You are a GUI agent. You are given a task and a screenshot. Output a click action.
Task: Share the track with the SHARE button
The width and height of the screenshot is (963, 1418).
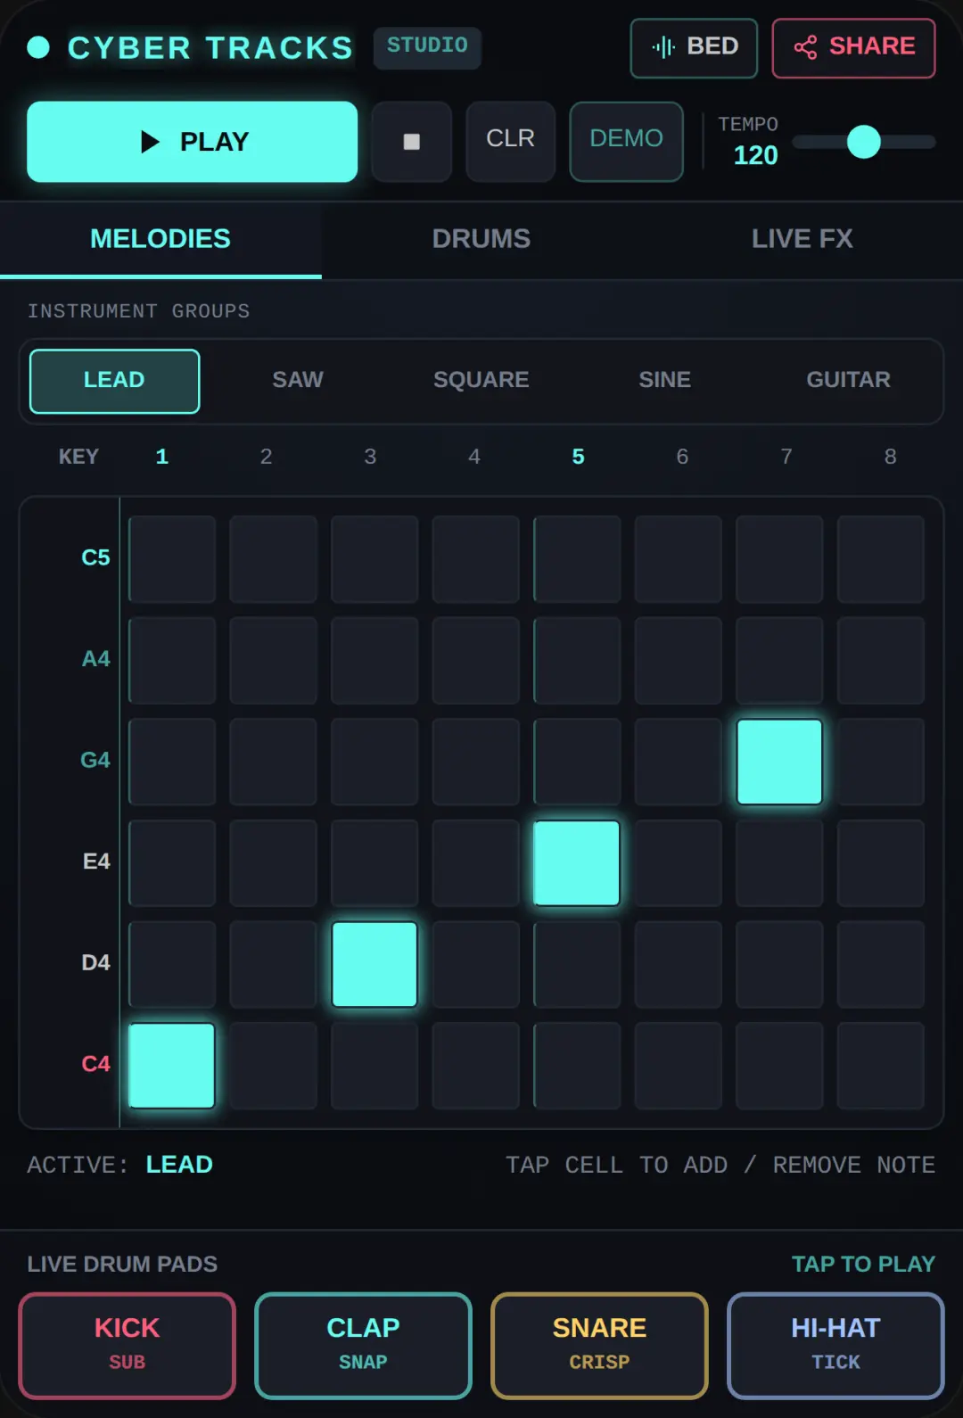click(853, 47)
